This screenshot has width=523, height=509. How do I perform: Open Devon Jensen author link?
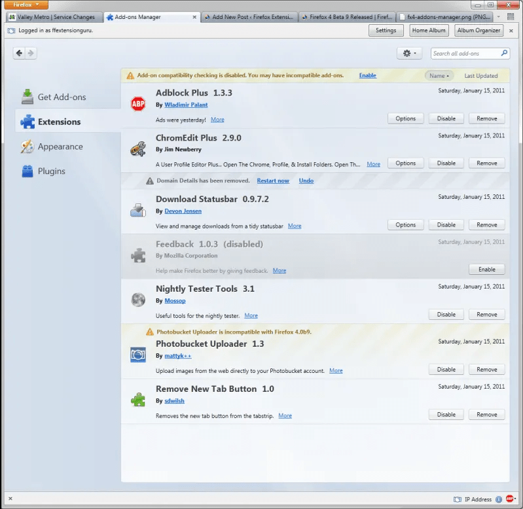(183, 211)
